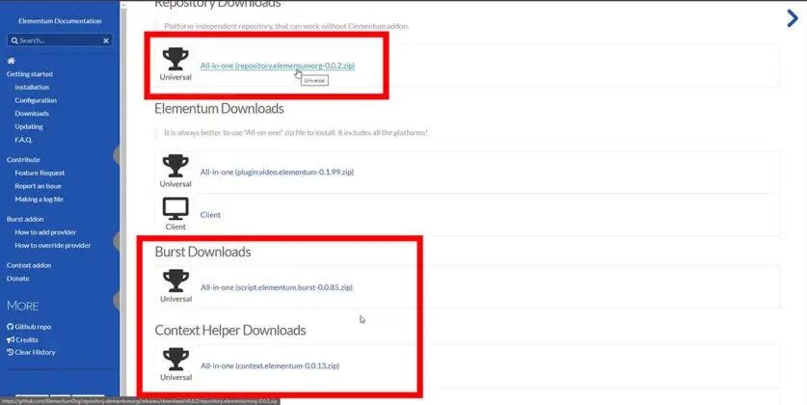The image size is (807, 405).
Task: Clear the search box with X icon
Action: (106, 40)
